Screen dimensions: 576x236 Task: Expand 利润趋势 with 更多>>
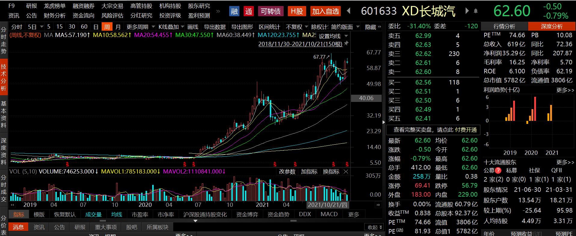click(x=565, y=90)
